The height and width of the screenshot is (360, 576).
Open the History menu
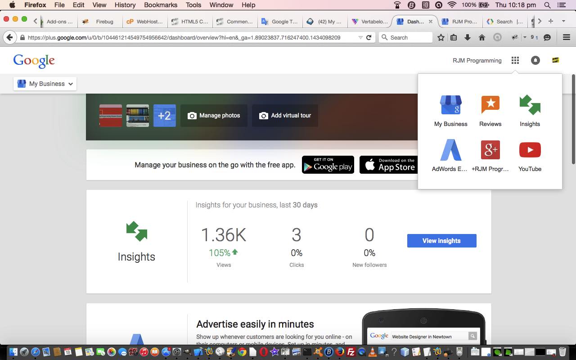coord(125,5)
